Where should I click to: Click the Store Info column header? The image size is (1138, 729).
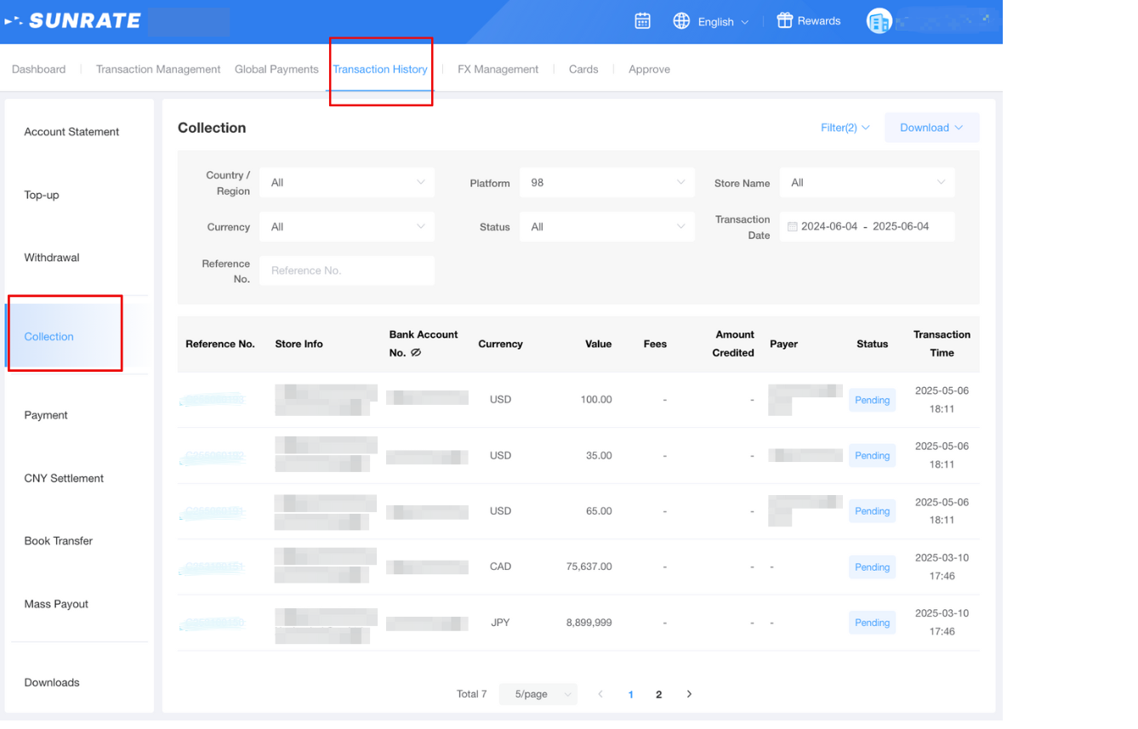[x=299, y=344]
